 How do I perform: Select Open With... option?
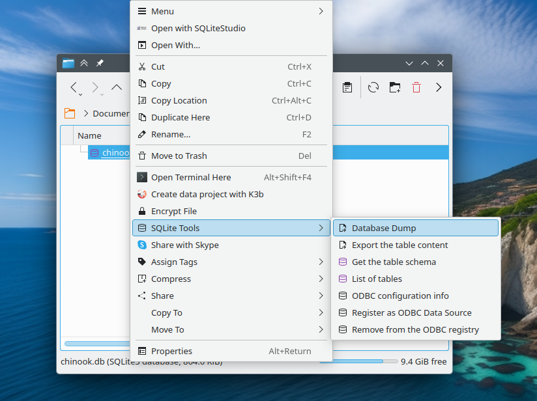[231, 45]
